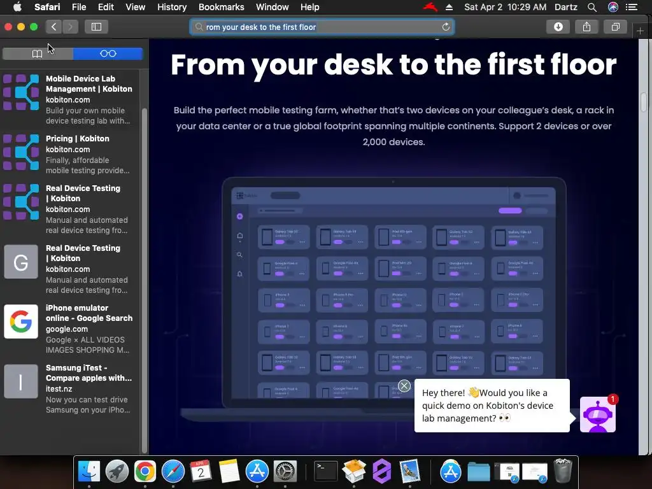Open Mobile Device Lab Management reading list item
The width and height of the screenshot is (652, 489).
click(70, 99)
